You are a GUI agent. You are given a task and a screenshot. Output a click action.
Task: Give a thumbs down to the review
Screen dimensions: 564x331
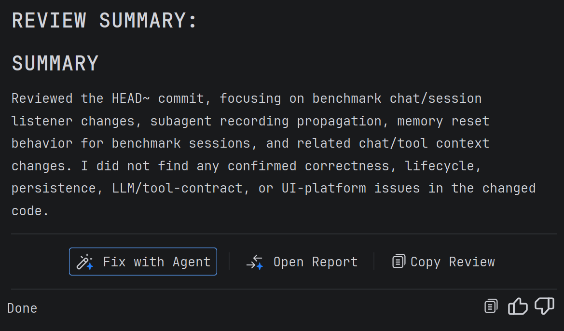(x=545, y=306)
